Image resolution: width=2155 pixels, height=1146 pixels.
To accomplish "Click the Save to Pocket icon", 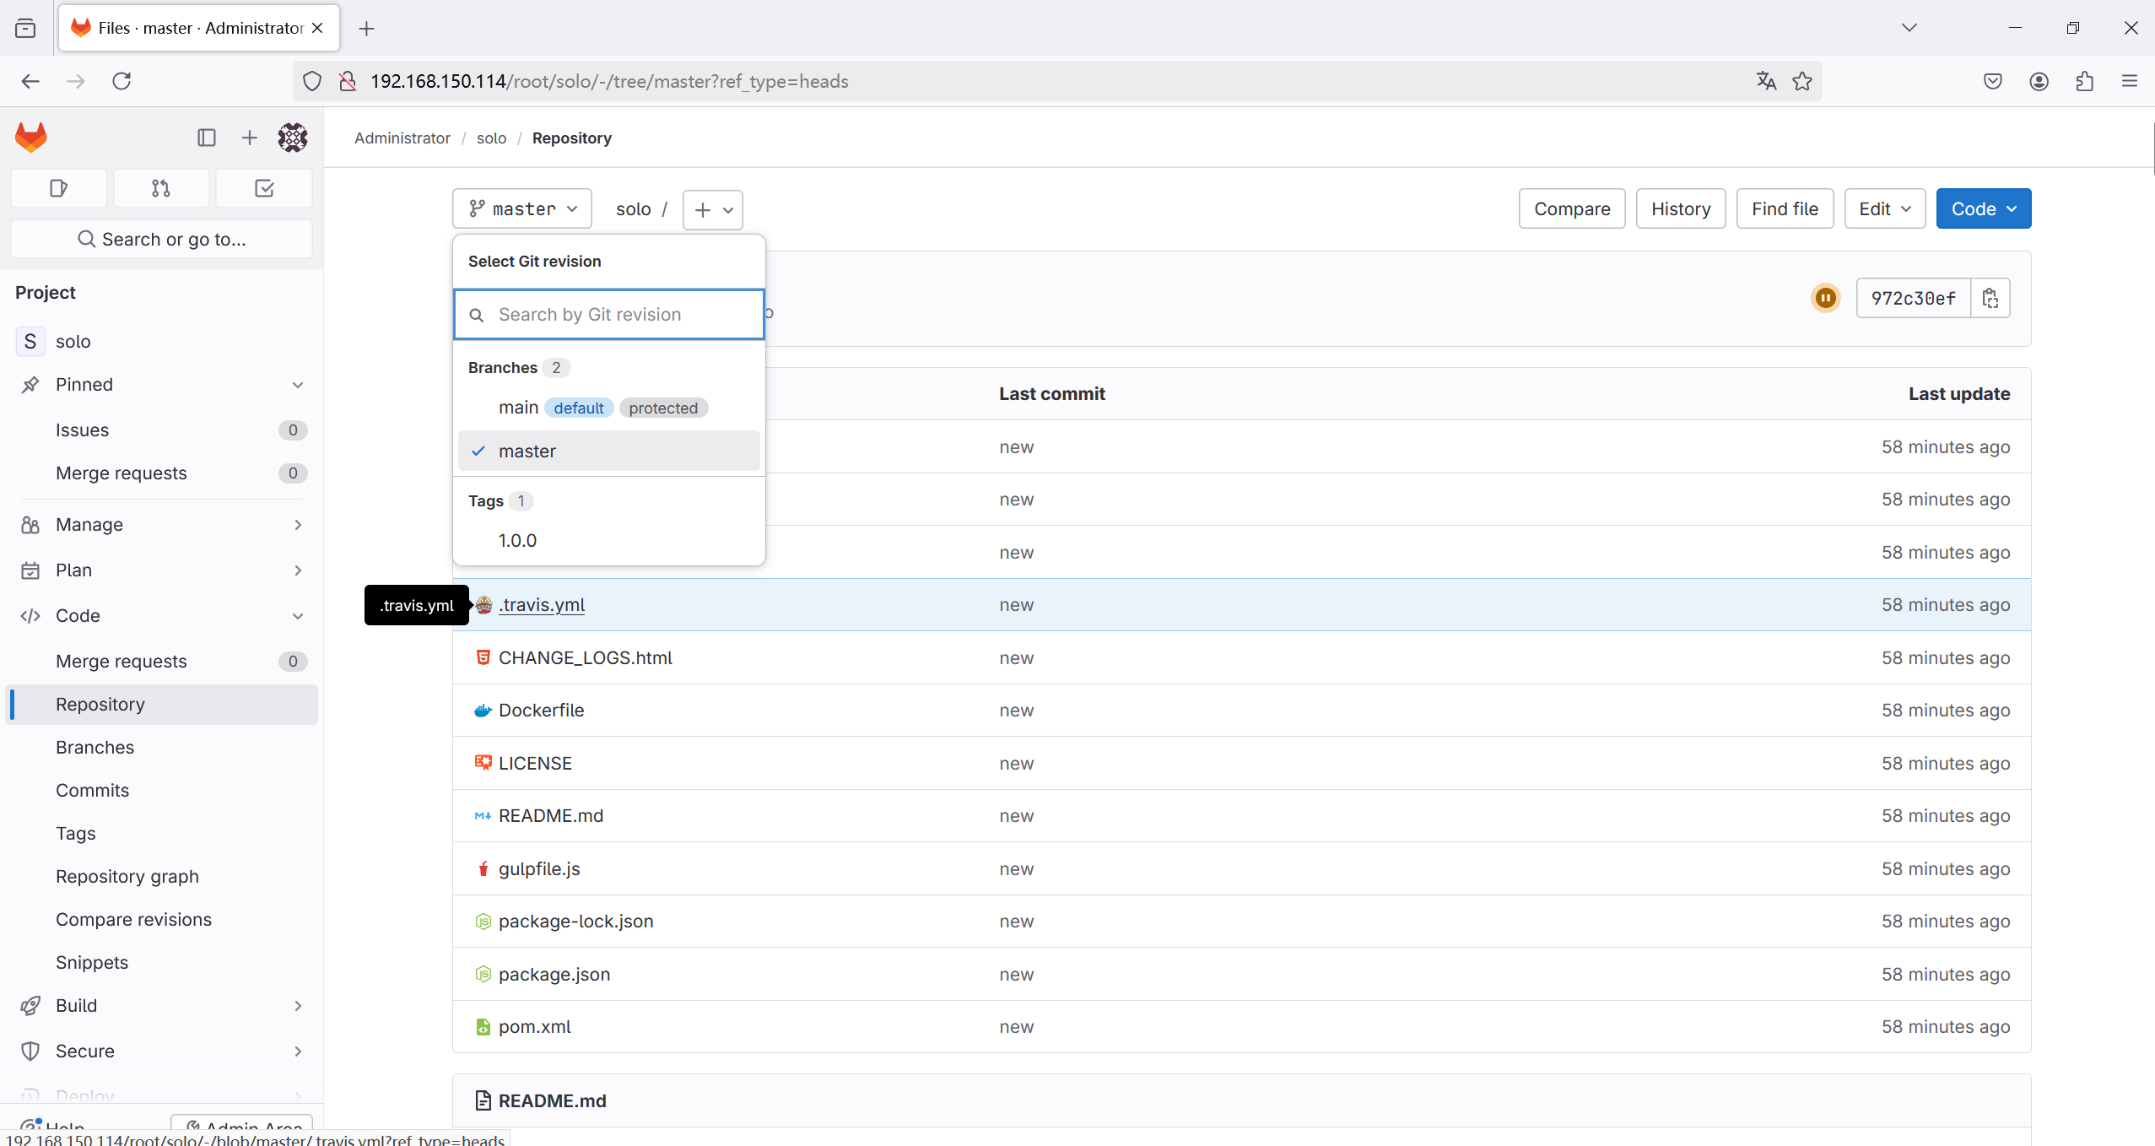I will pyautogui.click(x=1993, y=81).
